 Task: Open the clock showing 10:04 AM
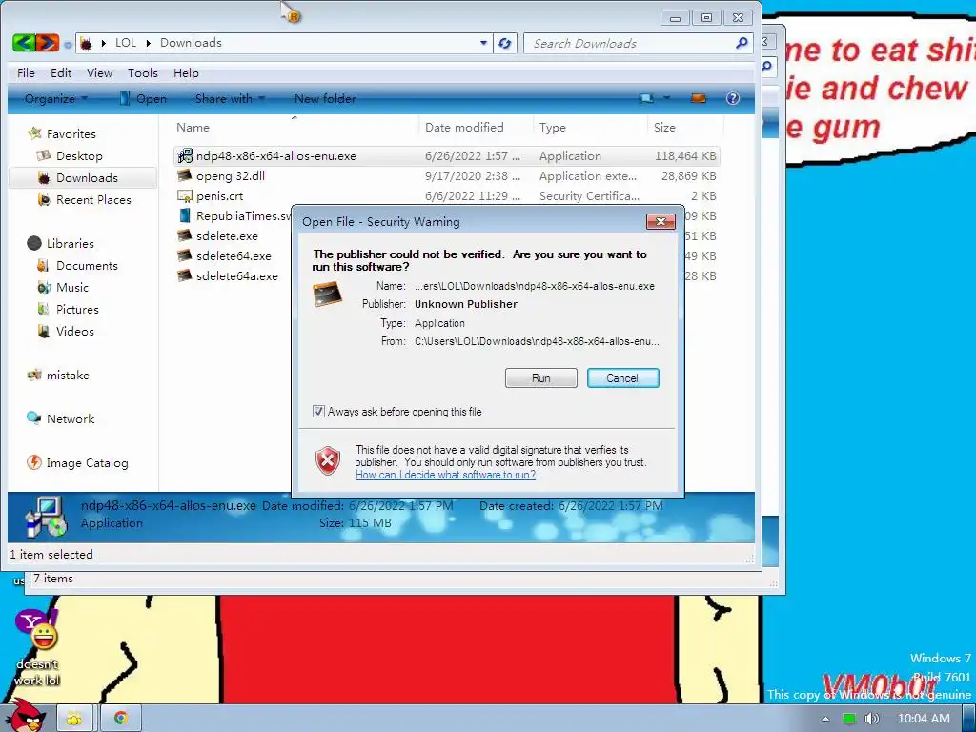[x=924, y=719]
